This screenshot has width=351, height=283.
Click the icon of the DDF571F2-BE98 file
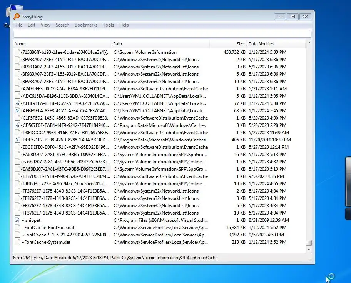[x=17, y=140]
